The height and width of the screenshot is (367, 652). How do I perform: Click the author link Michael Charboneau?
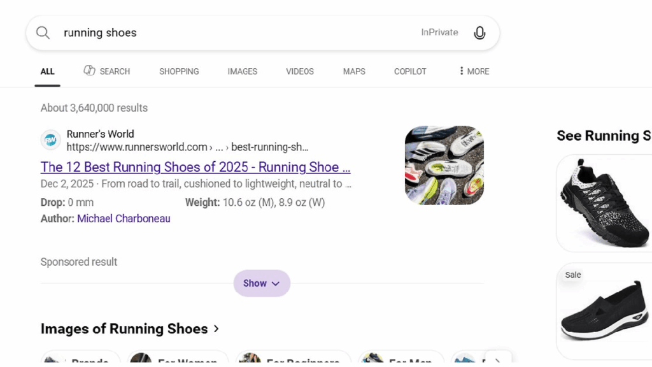[124, 219]
